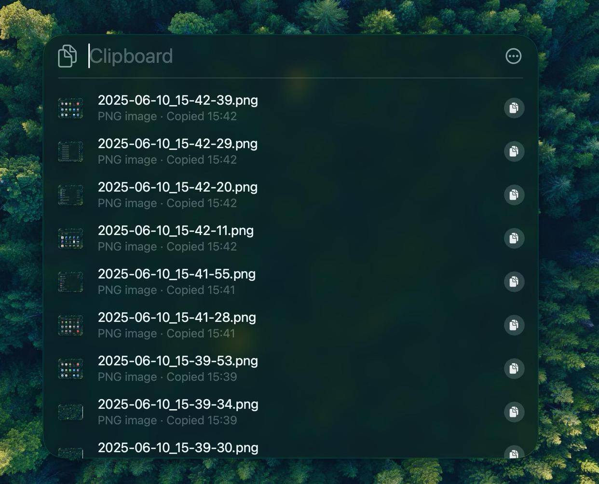Copy 2025-06-10_15-39-53.png using its copy icon
Image resolution: width=599 pixels, height=484 pixels.
point(514,368)
